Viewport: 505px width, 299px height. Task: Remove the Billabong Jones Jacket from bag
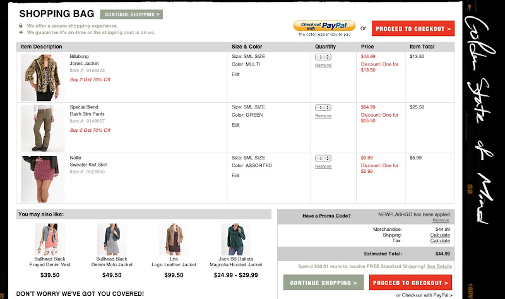(x=323, y=66)
